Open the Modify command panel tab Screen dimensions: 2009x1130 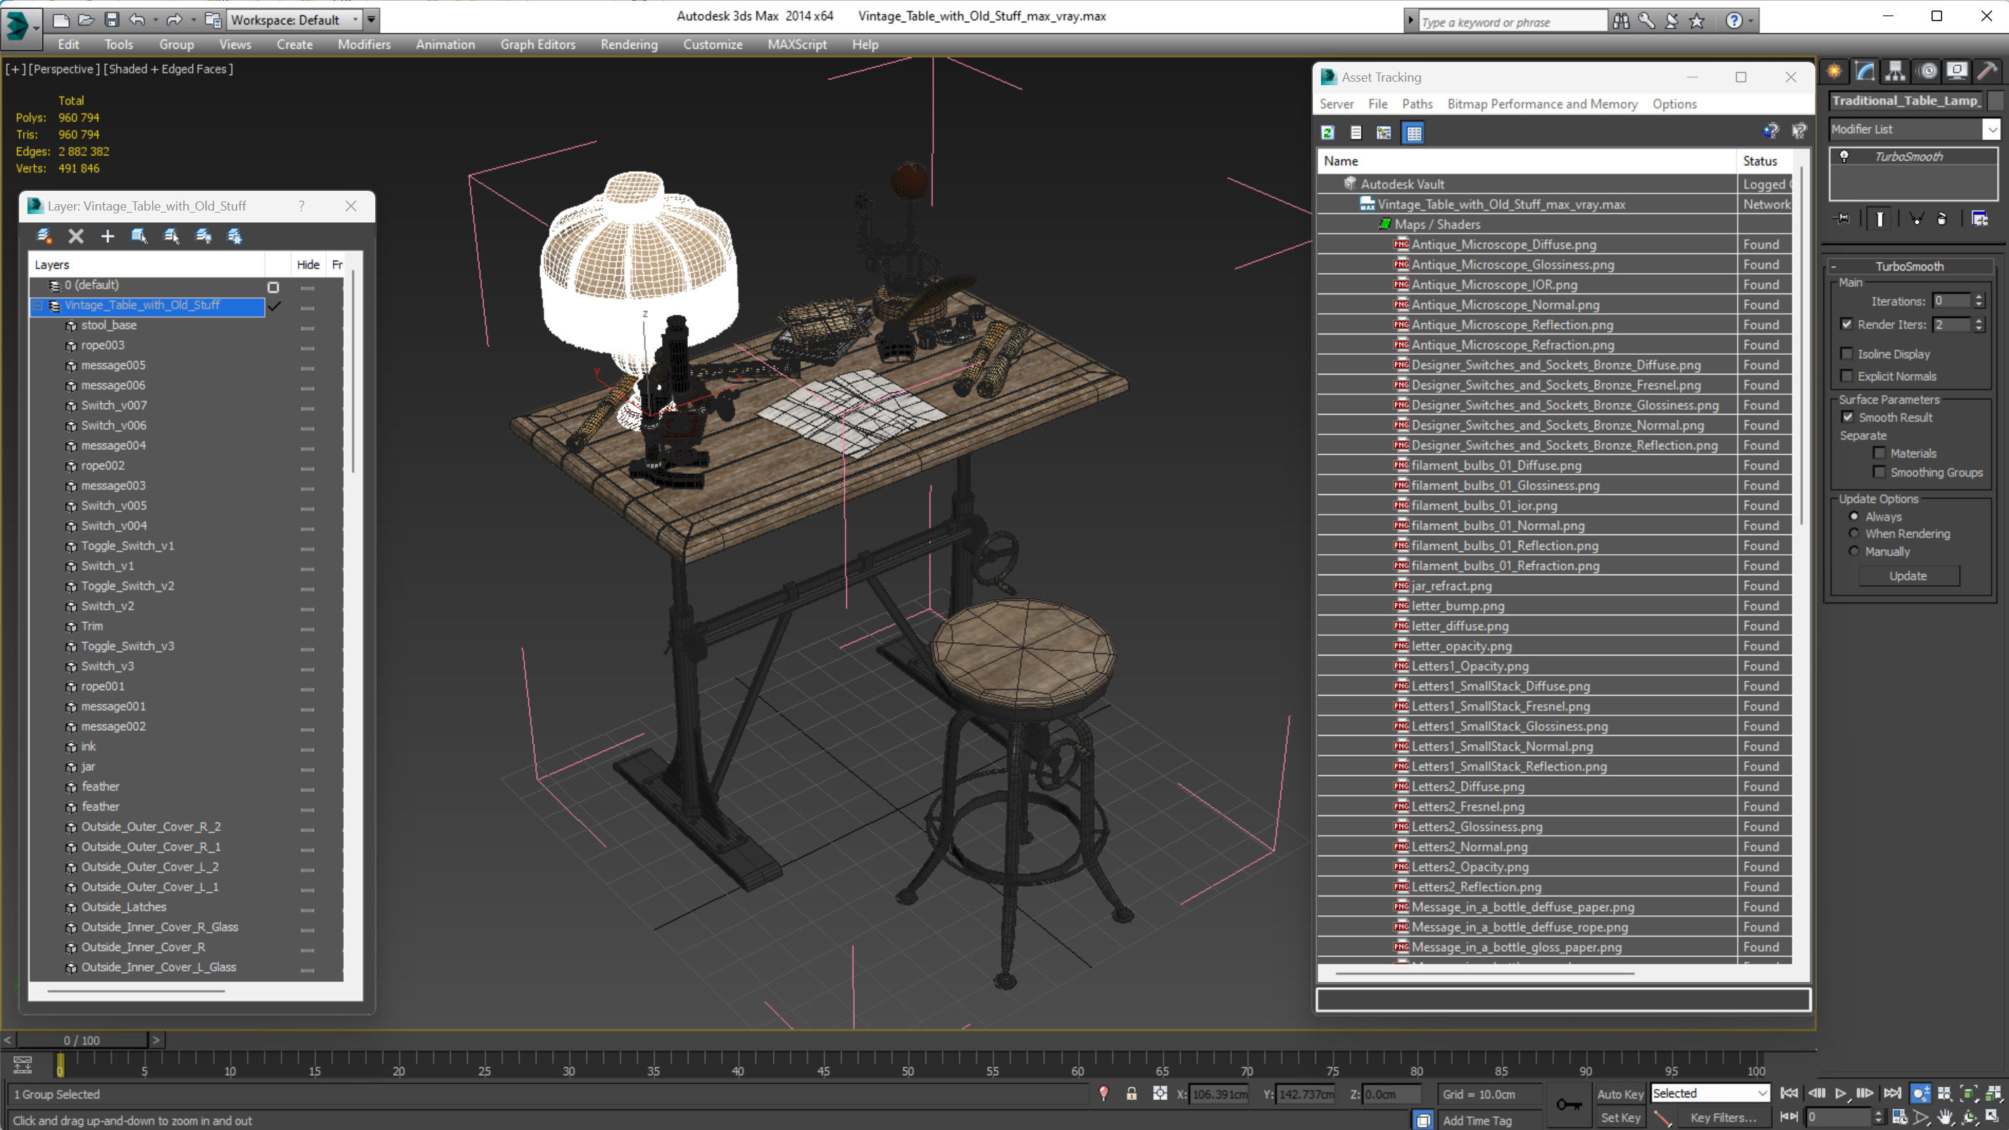coord(1865,72)
